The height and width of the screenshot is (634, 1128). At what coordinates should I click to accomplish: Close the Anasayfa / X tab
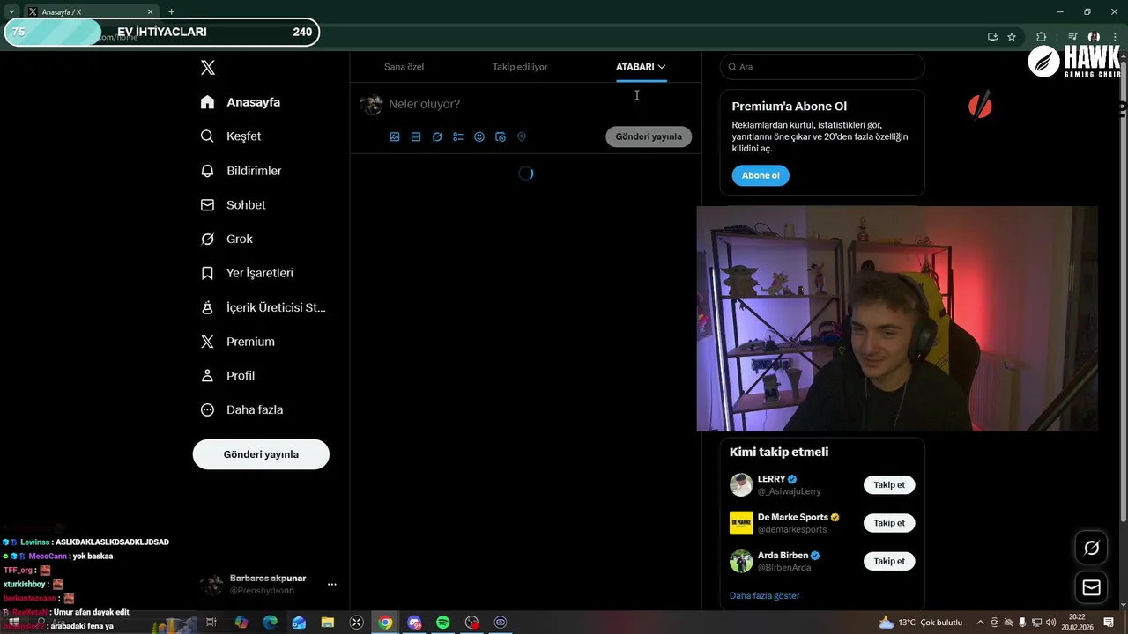click(x=150, y=11)
